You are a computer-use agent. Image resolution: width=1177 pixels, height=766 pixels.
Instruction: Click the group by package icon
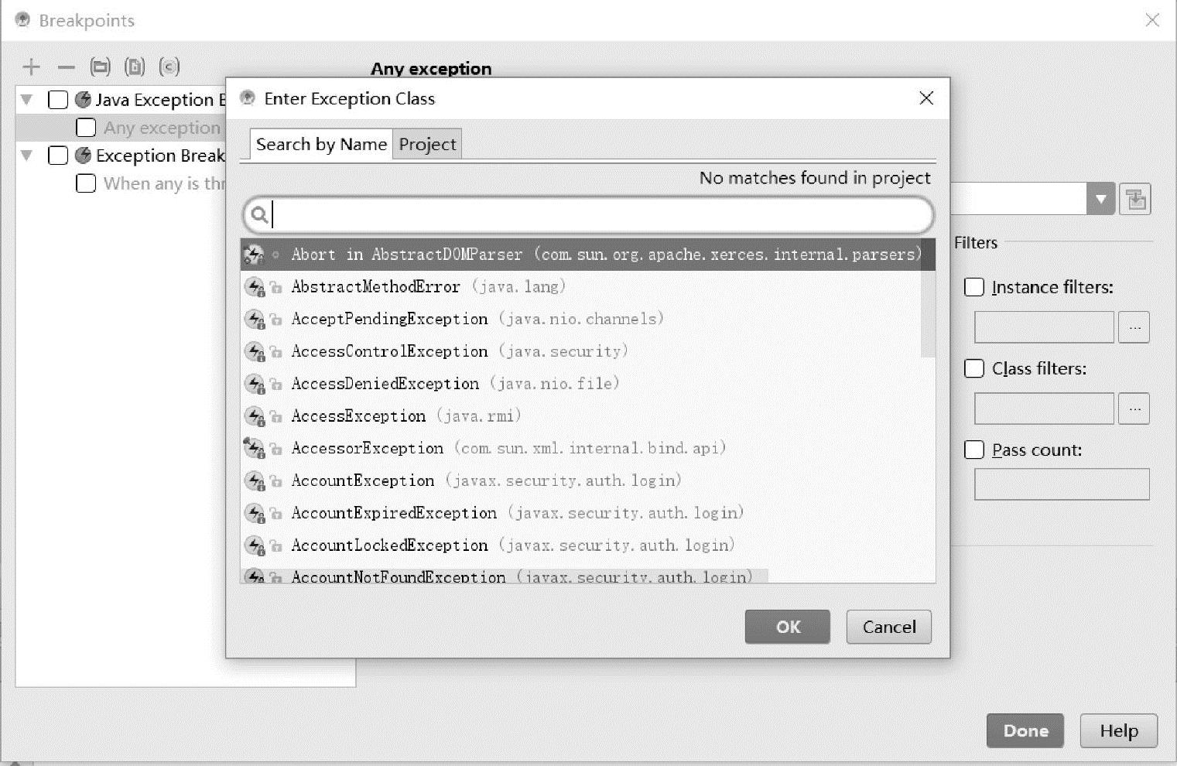[x=100, y=67]
